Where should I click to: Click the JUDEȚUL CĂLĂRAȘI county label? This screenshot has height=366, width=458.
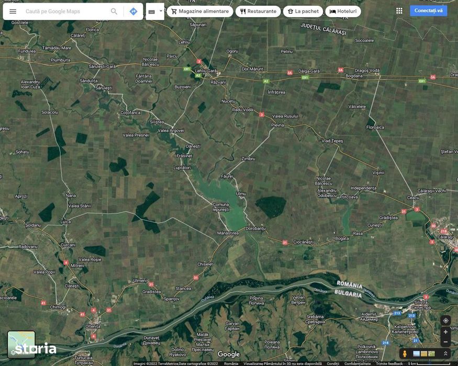coord(323,29)
